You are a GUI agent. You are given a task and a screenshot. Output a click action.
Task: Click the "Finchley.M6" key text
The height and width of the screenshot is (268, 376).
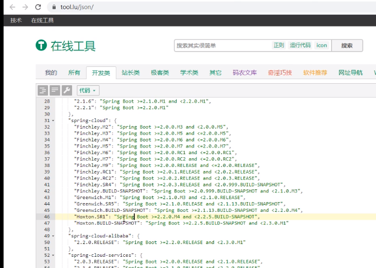coord(92,153)
